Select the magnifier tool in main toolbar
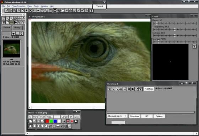Viewport: 199px width, 136px height. click(x=67, y=11)
